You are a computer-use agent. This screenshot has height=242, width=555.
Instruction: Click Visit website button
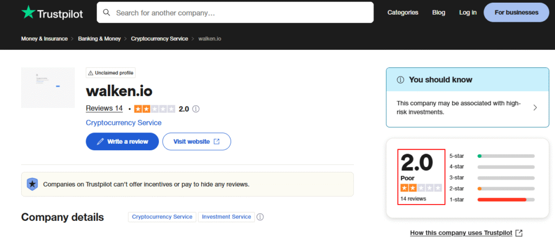pyautogui.click(x=196, y=142)
